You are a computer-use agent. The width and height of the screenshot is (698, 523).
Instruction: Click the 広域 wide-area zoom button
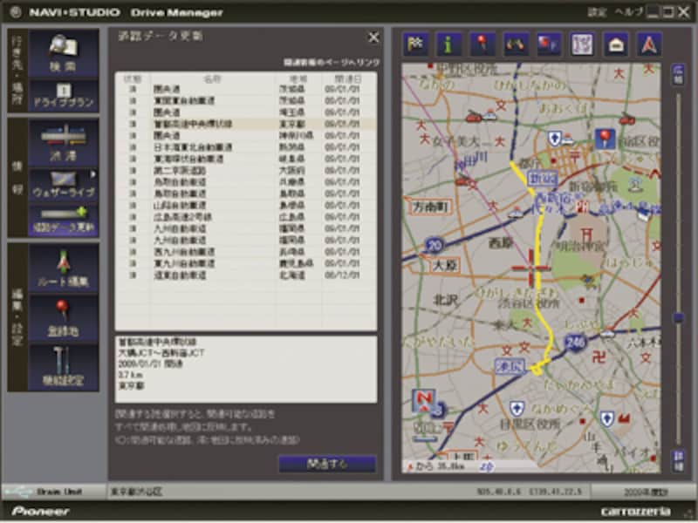(677, 72)
